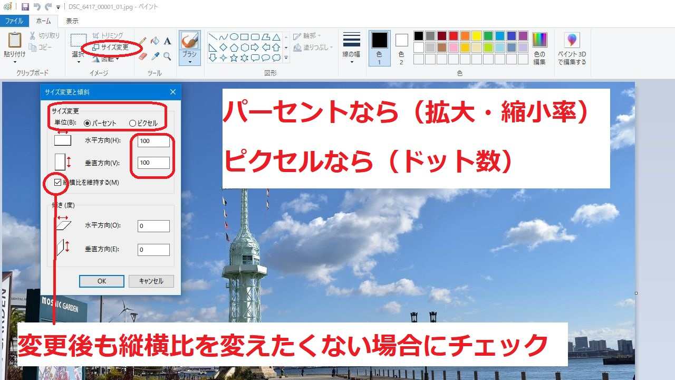This screenshot has height=380, width=675.
Task: Choose the five-point star shape
Action: tap(234, 58)
